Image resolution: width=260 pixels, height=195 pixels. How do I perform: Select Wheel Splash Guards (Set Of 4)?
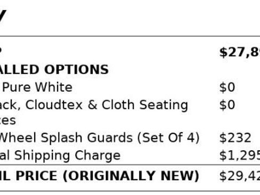(100, 137)
